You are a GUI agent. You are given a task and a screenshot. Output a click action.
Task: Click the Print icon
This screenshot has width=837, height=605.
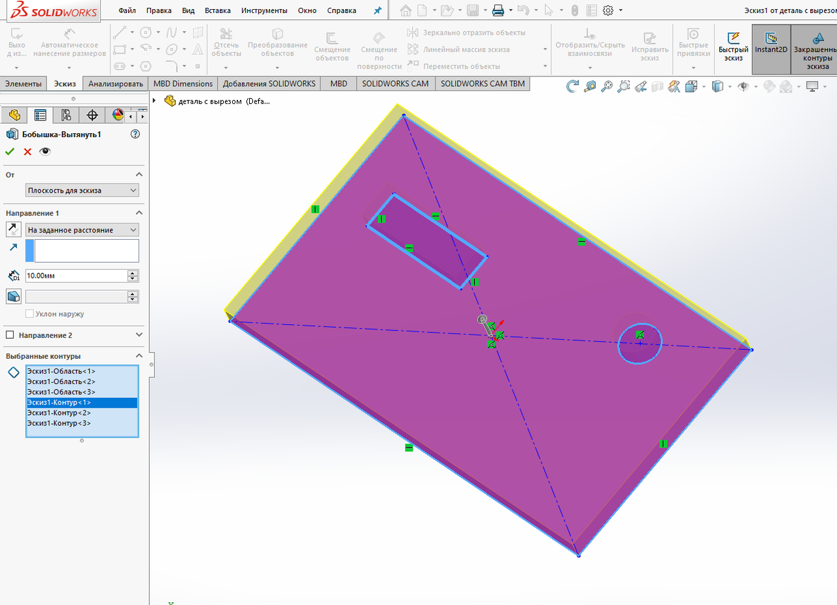tap(498, 10)
